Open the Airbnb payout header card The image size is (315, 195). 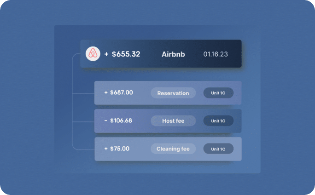click(x=161, y=54)
